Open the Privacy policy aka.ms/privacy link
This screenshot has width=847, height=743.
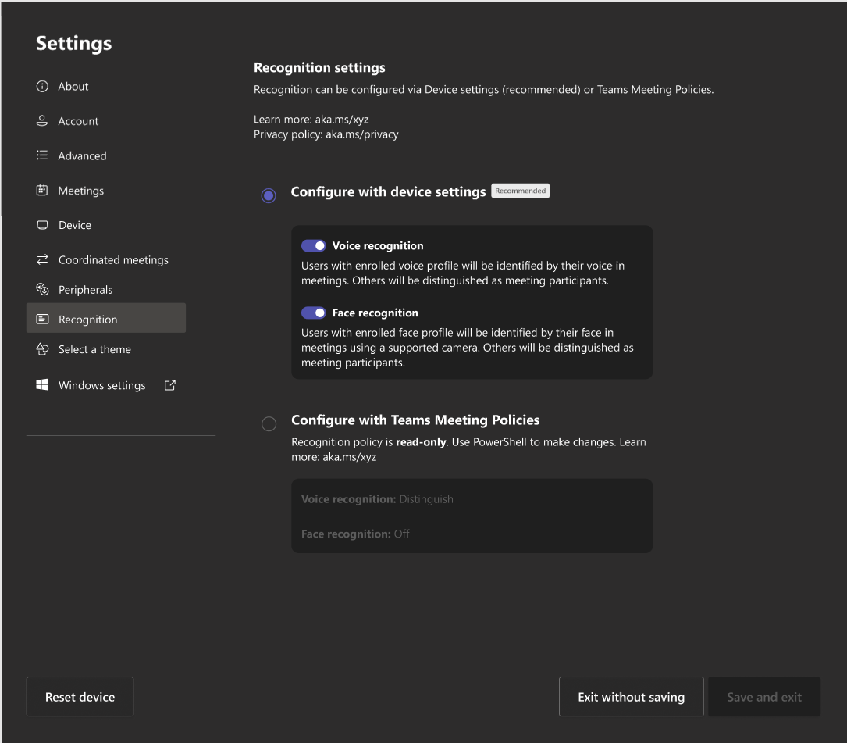click(362, 134)
